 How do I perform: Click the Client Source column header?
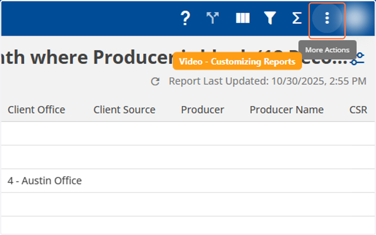pos(124,110)
